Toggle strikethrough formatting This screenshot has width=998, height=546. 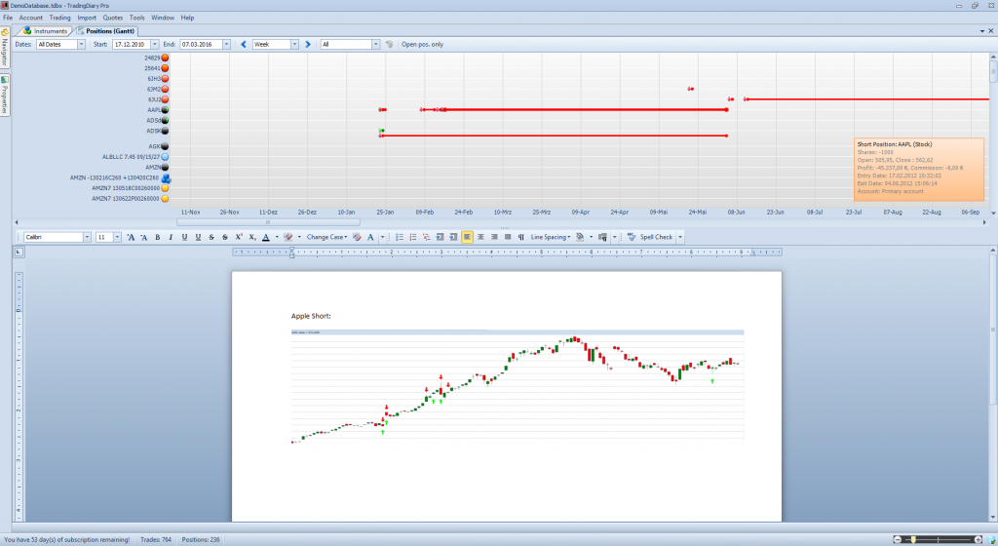[x=211, y=237]
